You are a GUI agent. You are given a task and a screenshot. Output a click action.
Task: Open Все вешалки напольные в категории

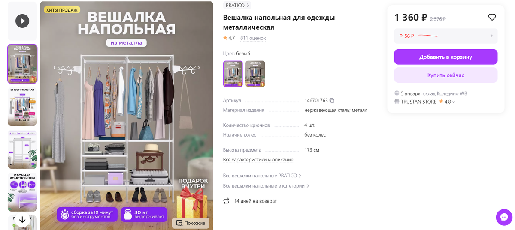pos(266,186)
